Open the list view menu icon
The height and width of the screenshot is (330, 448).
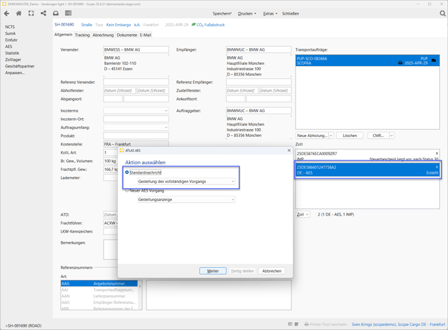pos(68,13)
